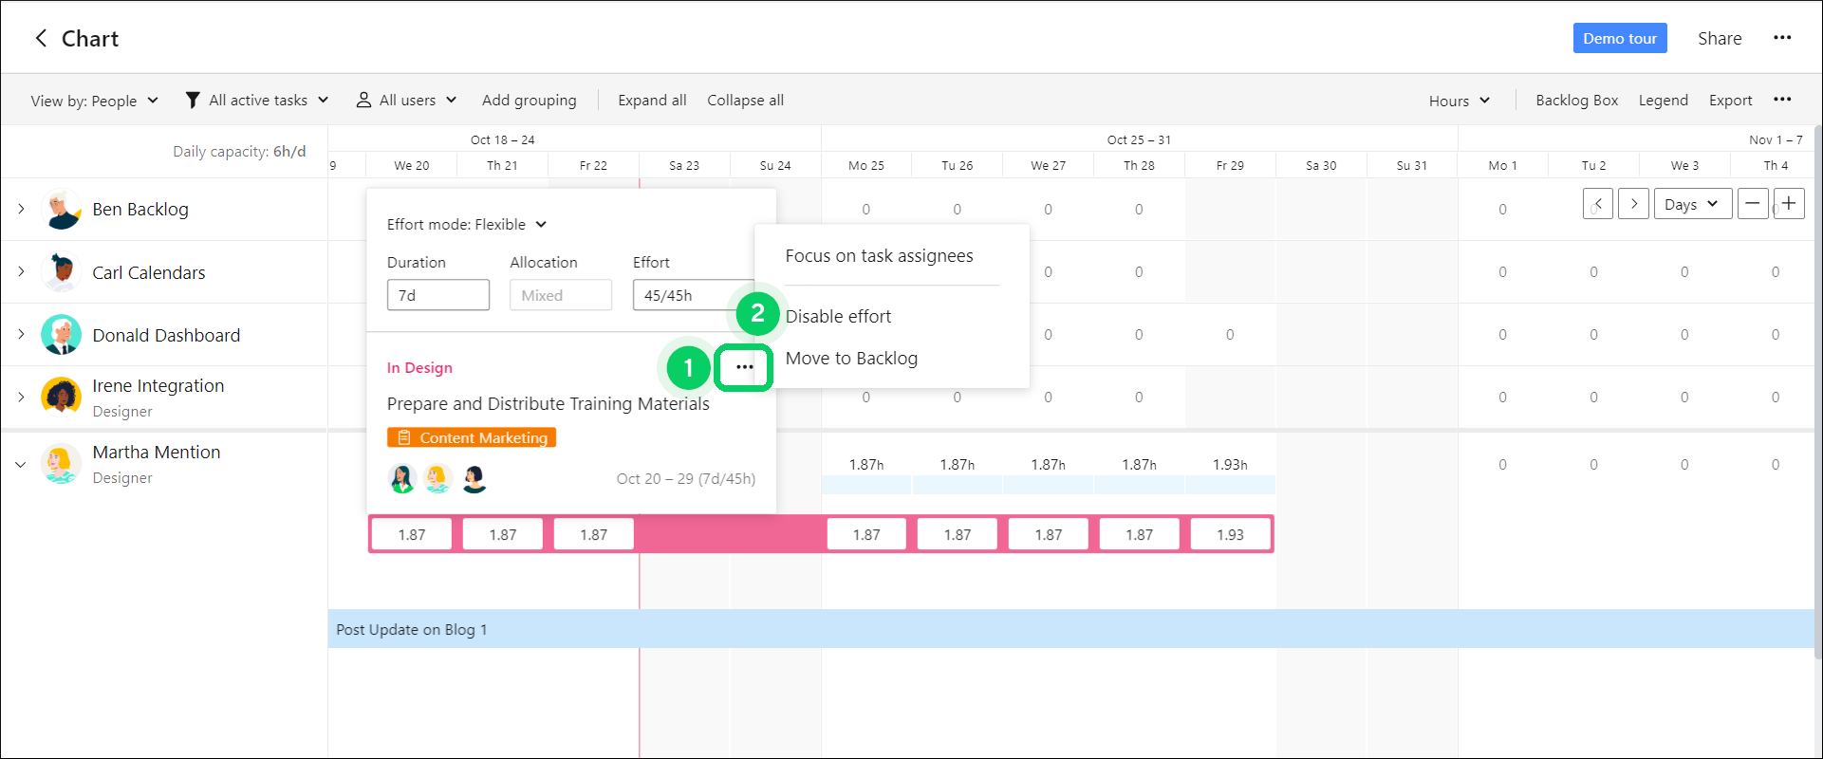
Task: Navigate timeline to next period
Action: 1633,204
